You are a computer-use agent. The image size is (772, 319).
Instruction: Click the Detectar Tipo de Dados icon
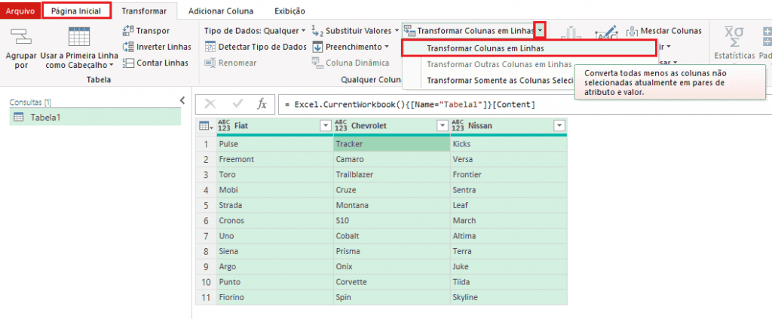tap(210, 47)
